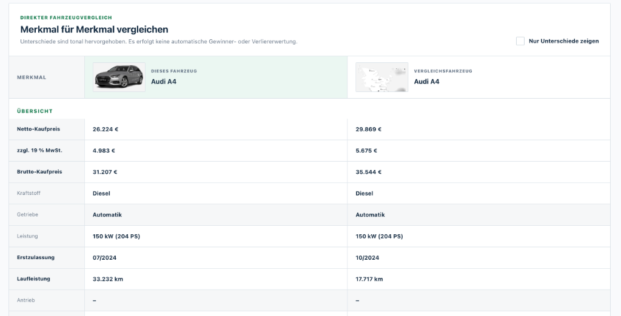621x316 pixels.
Task: Click the Laufleistung row label
Action: (x=34, y=278)
